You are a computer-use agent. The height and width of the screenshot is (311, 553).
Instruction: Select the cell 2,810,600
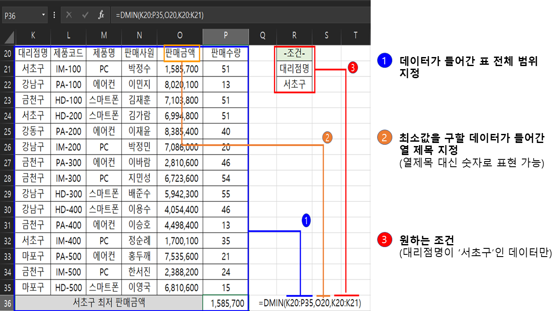pos(180,163)
